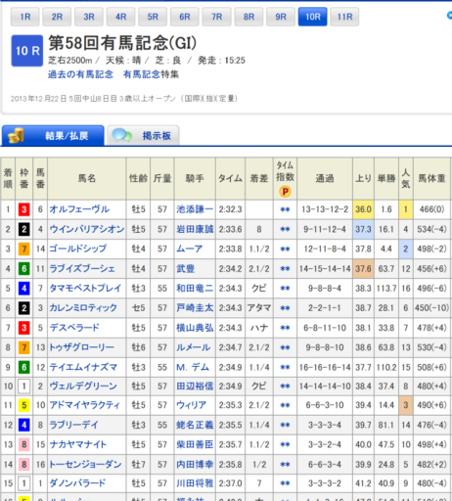Click the time index stars for ゴールドシップ
The height and width of the screenshot is (501, 452).
coord(285,250)
